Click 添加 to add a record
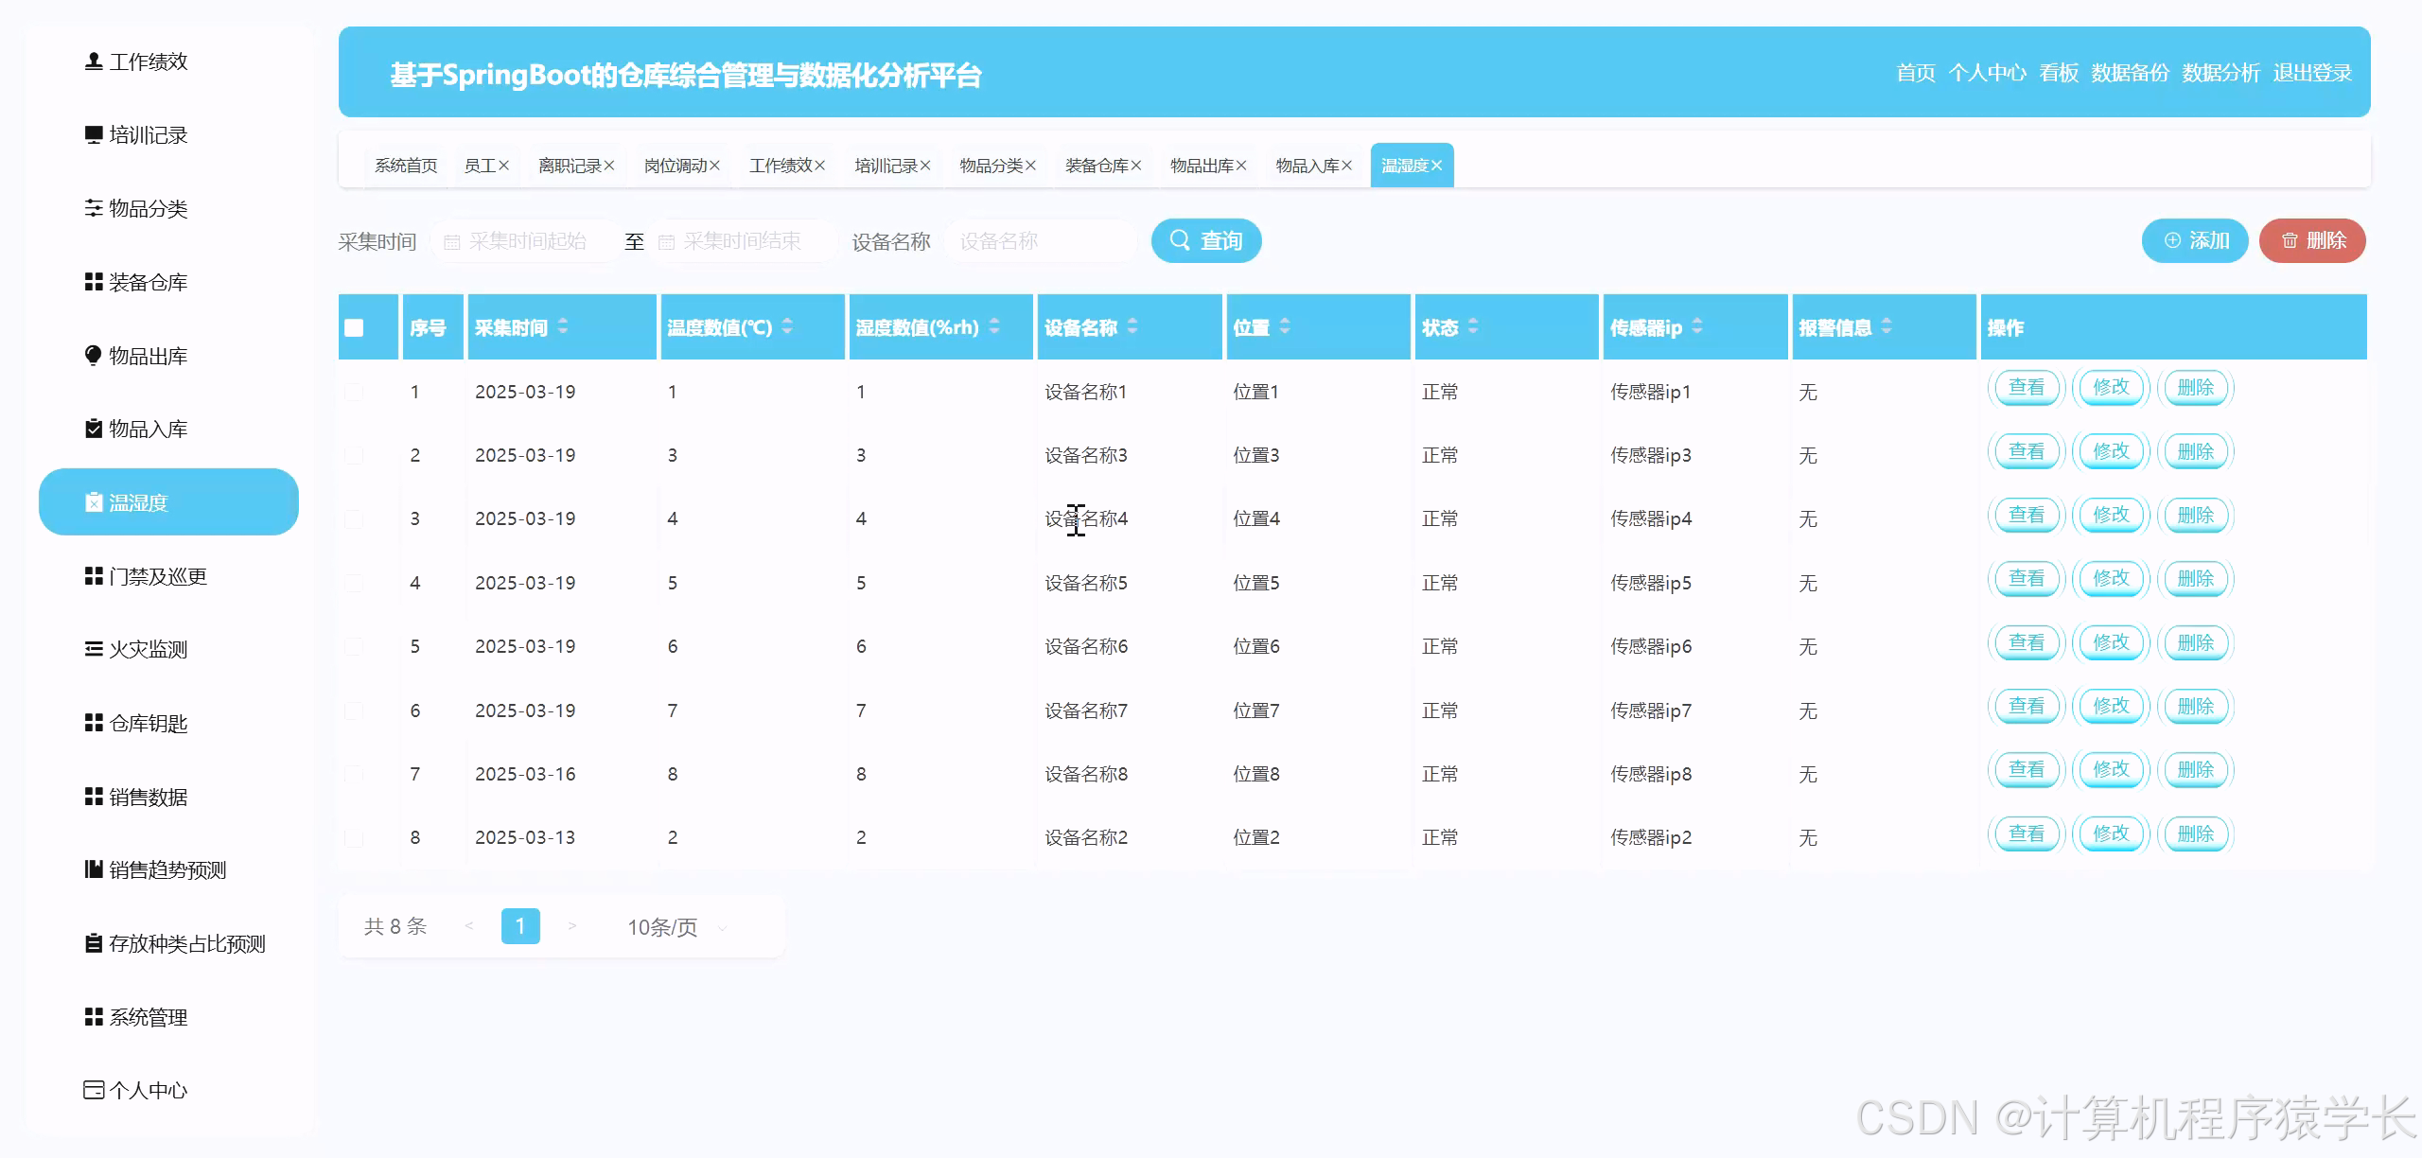2422x1158 pixels. (x=2195, y=240)
